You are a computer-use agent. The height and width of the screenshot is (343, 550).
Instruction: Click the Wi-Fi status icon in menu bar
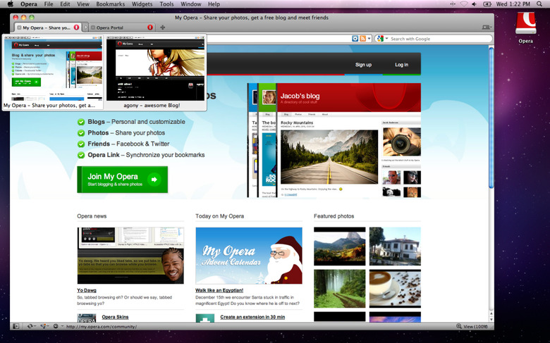[x=464, y=4]
